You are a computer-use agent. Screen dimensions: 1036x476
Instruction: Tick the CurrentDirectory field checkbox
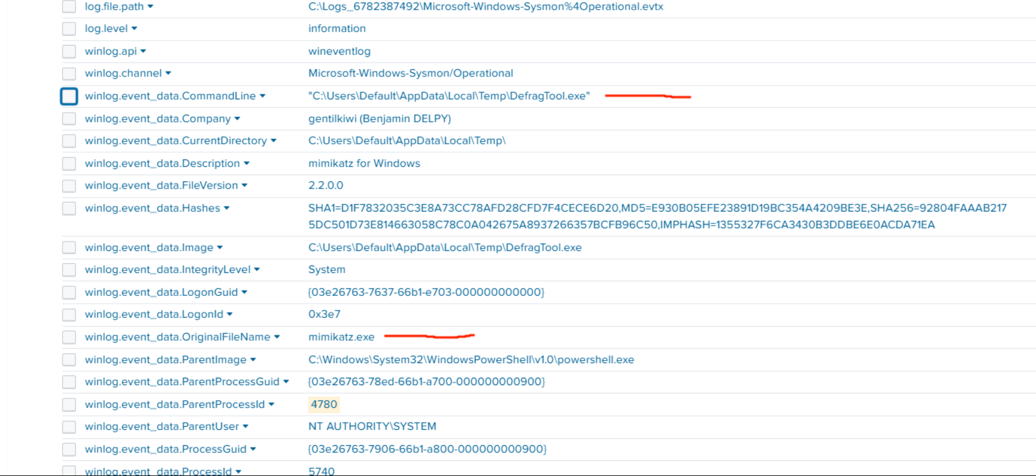(x=69, y=141)
